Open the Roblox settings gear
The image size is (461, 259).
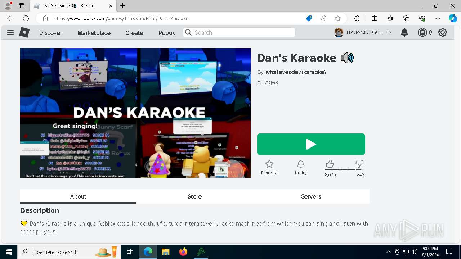(443, 32)
